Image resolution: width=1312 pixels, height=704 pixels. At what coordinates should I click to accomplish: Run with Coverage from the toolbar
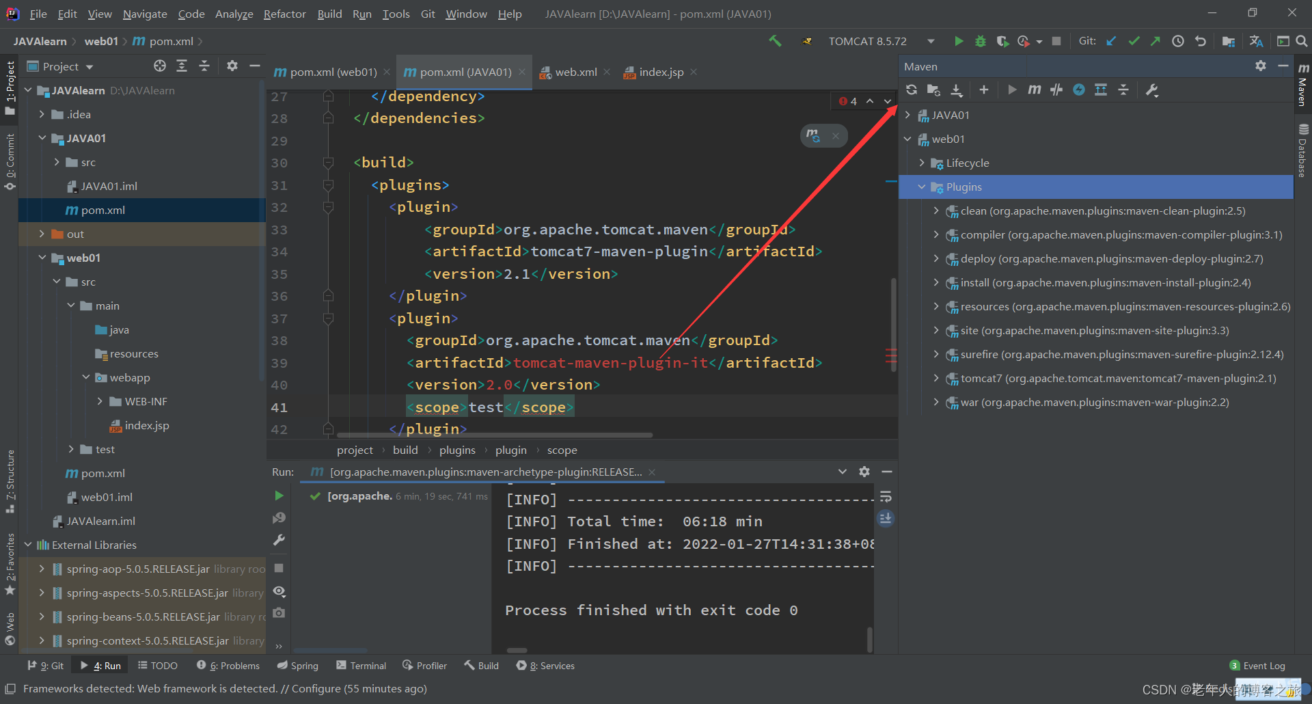1002,41
